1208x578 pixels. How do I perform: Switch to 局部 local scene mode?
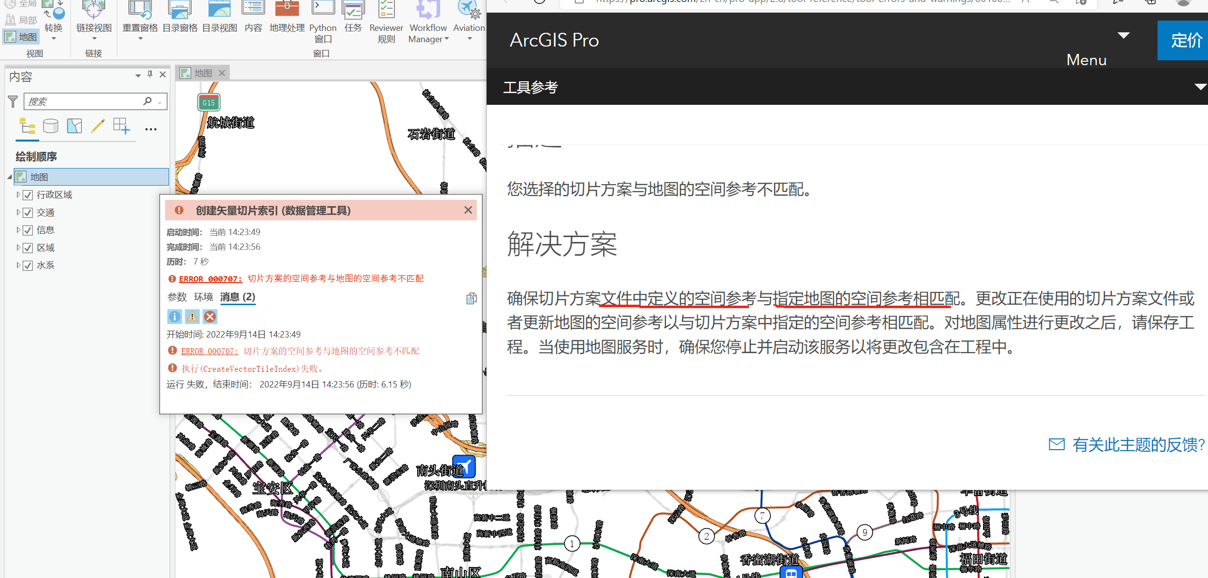(21, 20)
